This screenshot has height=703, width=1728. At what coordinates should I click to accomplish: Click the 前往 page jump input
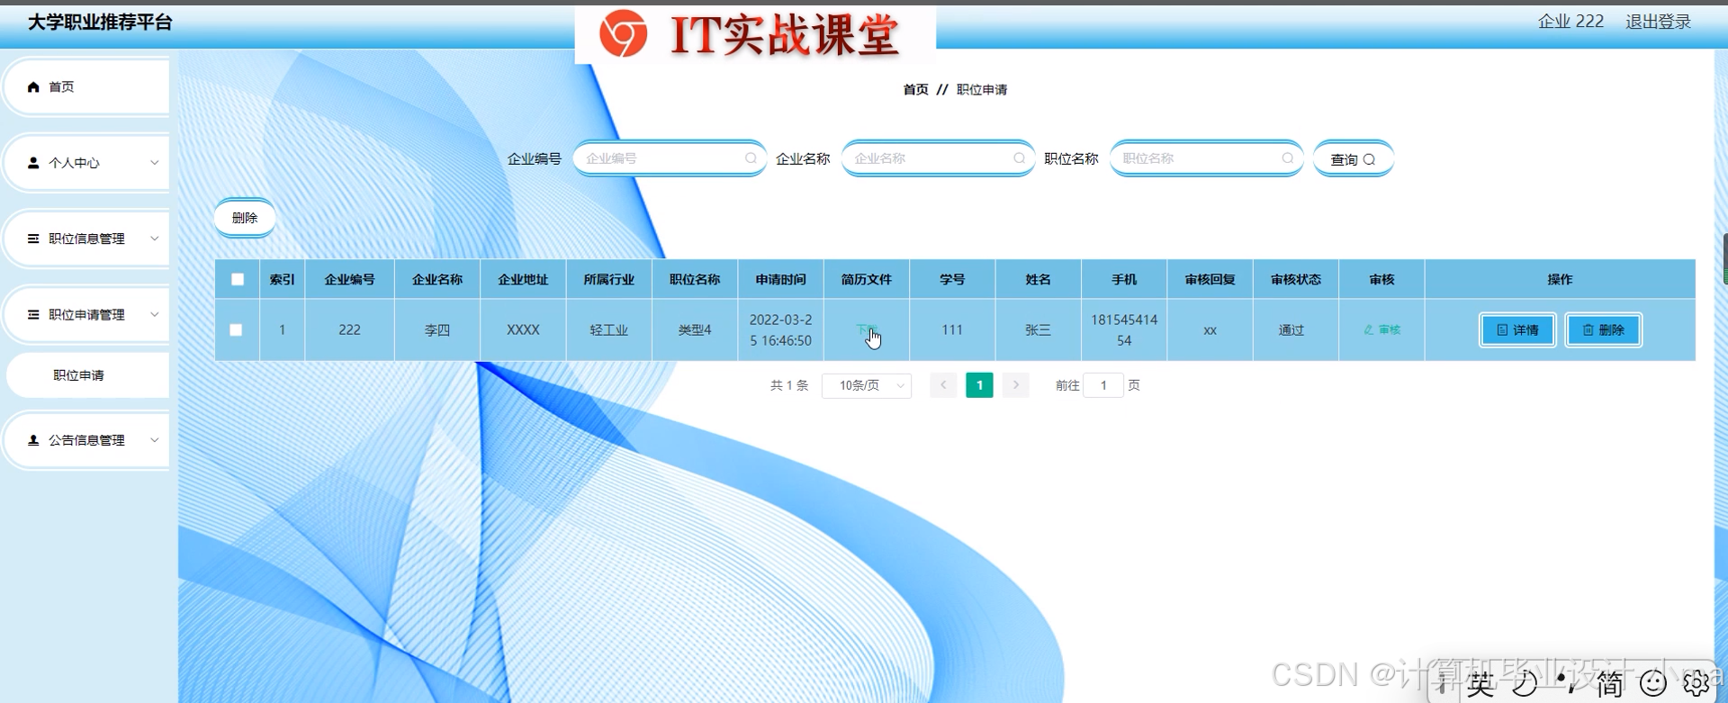[x=1103, y=385]
